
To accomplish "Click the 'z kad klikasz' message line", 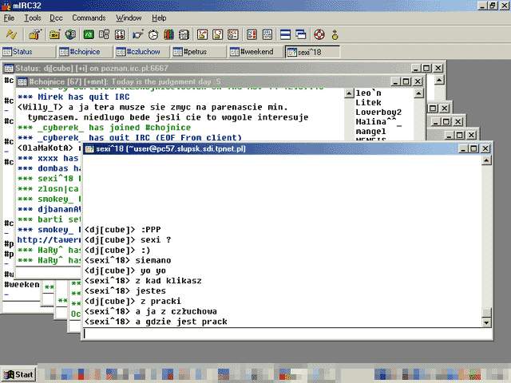I will point(143,281).
